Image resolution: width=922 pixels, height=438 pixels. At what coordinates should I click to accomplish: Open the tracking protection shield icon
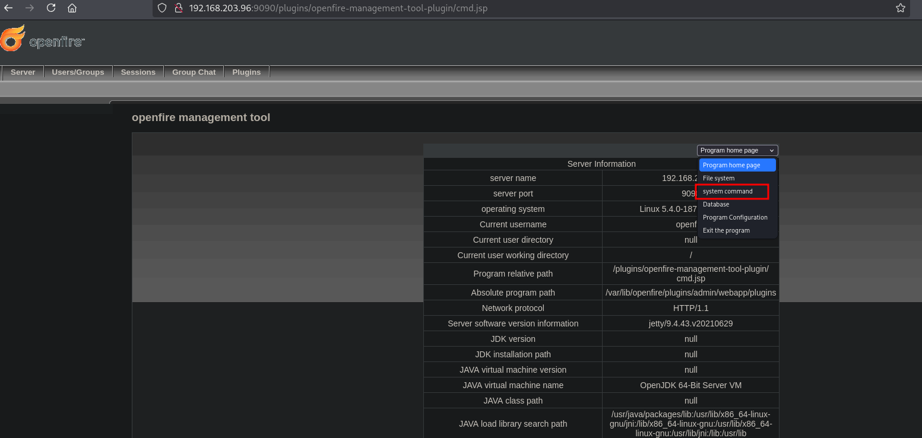[162, 8]
